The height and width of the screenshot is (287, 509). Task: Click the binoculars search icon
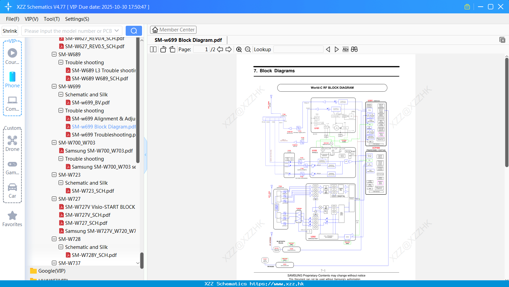[354, 49]
